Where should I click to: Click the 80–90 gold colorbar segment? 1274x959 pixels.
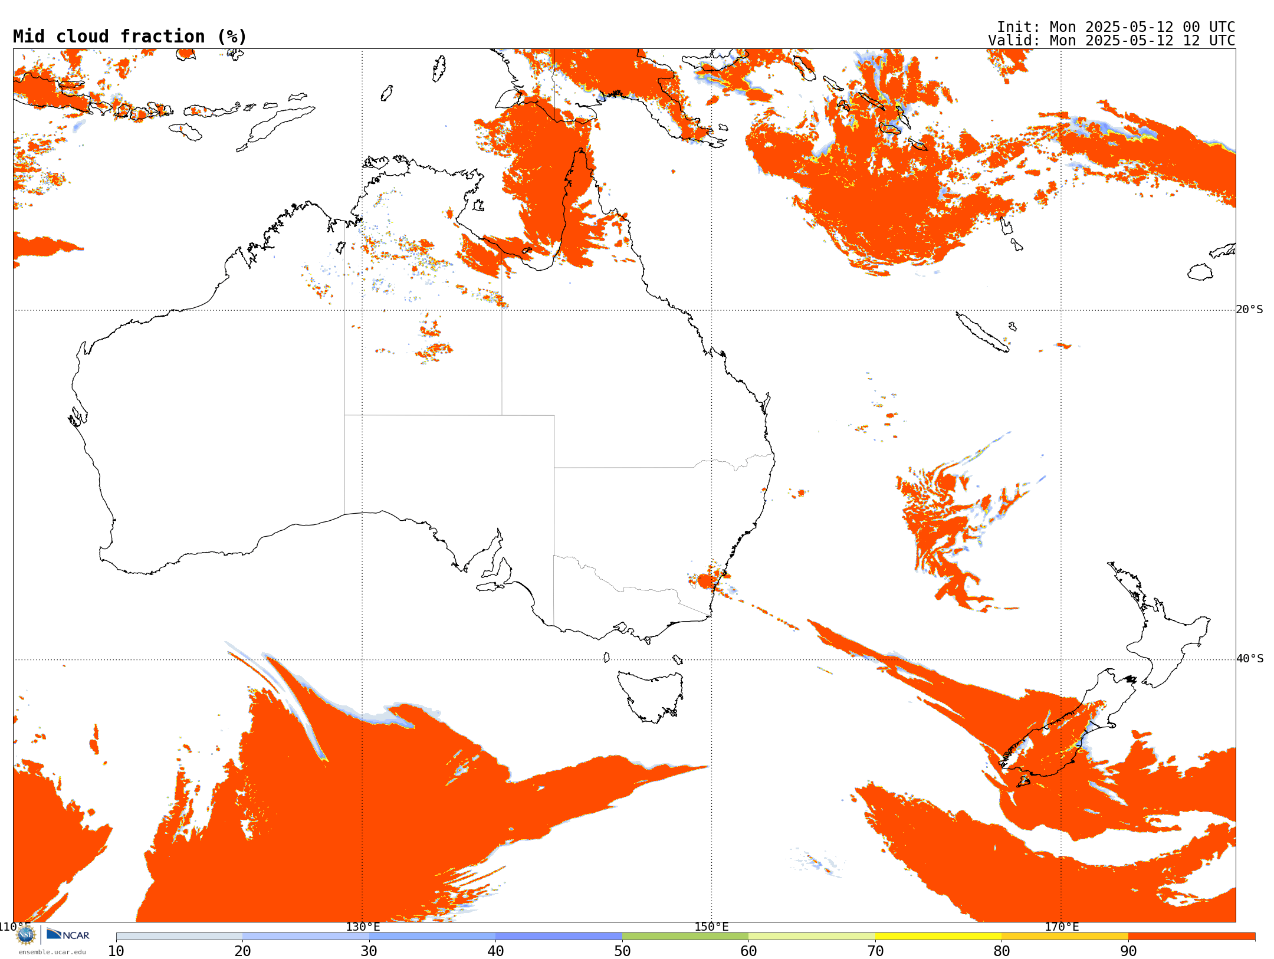pyautogui.click(x=1065, y=936)
